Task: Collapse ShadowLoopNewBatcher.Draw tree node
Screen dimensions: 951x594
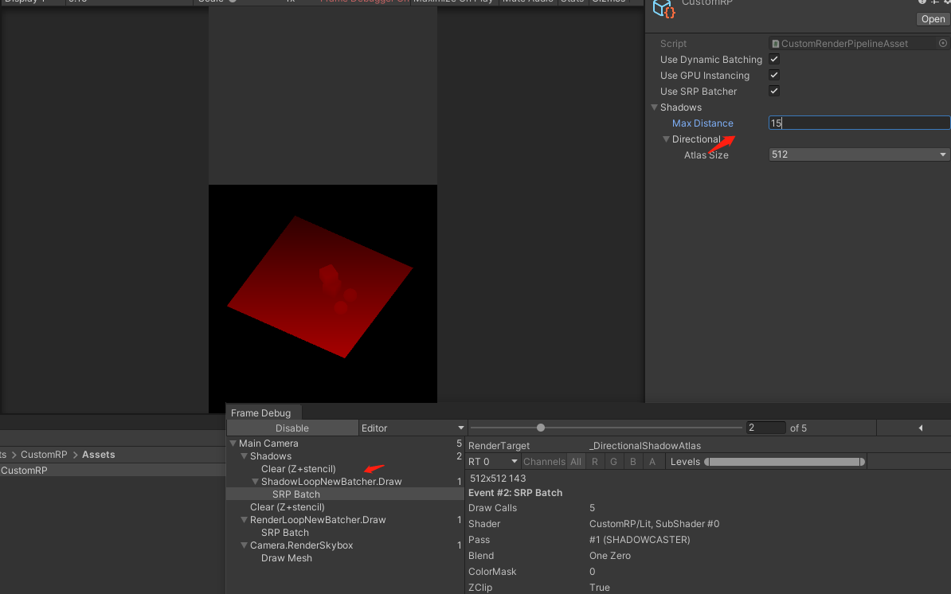Action: tap(255, 482)
